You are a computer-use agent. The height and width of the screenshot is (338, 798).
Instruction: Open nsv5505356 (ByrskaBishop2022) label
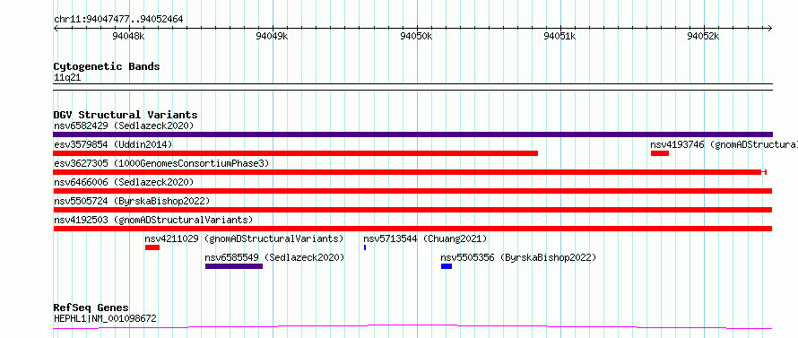click(518, 257)
